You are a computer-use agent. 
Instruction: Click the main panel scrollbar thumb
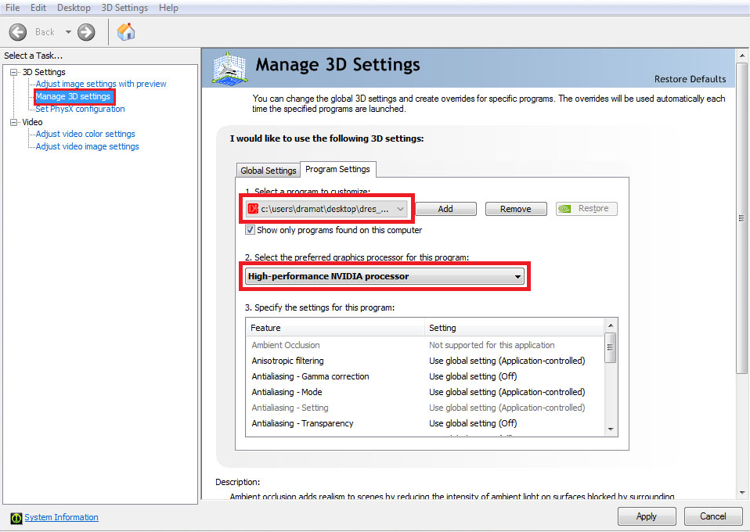(x=741, y=218)
